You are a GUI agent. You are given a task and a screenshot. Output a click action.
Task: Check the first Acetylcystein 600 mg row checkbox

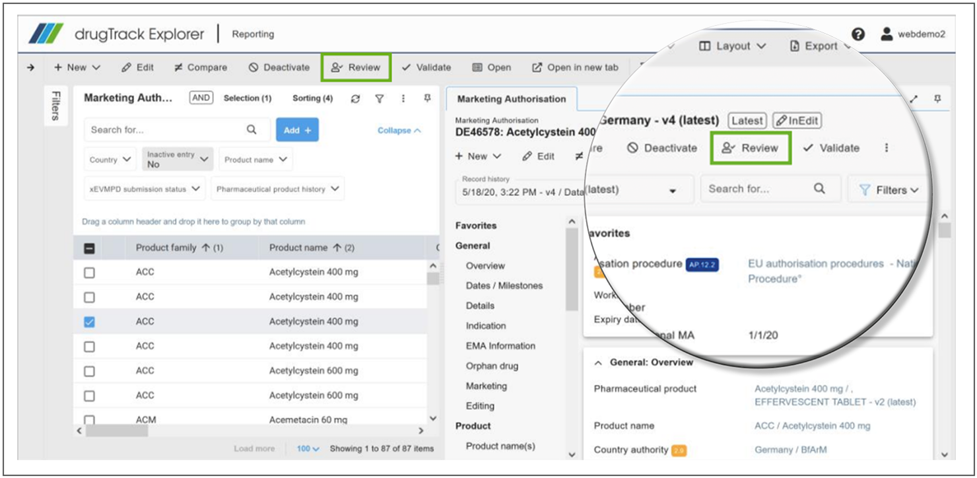(x=89, y=371)
